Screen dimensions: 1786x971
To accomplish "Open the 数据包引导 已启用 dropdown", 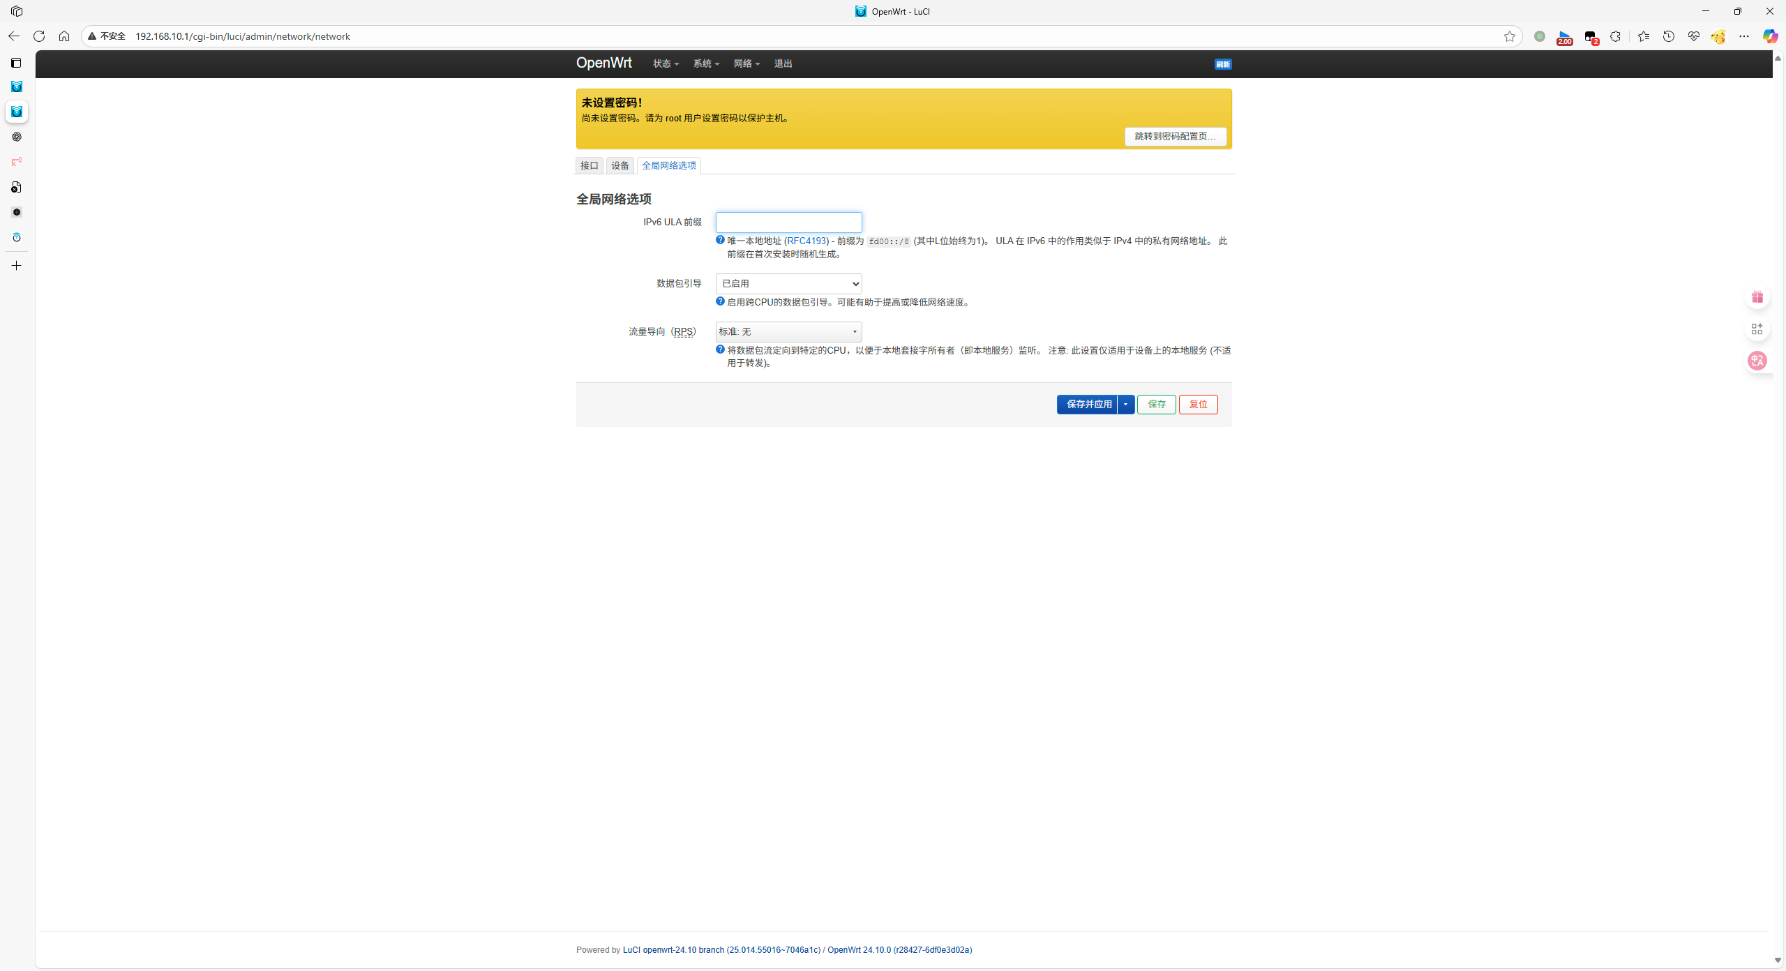I will (789, 283).
